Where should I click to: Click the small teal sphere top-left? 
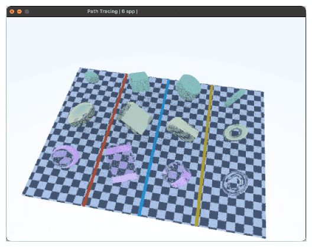pos(92,77)
